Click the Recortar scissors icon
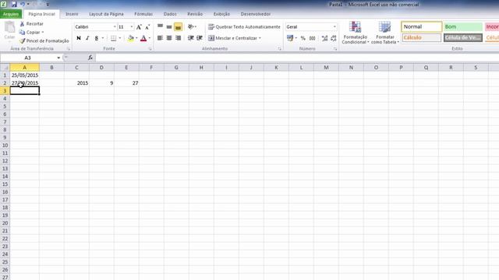Screen dimensions: 499x280 tap(22, 24)
